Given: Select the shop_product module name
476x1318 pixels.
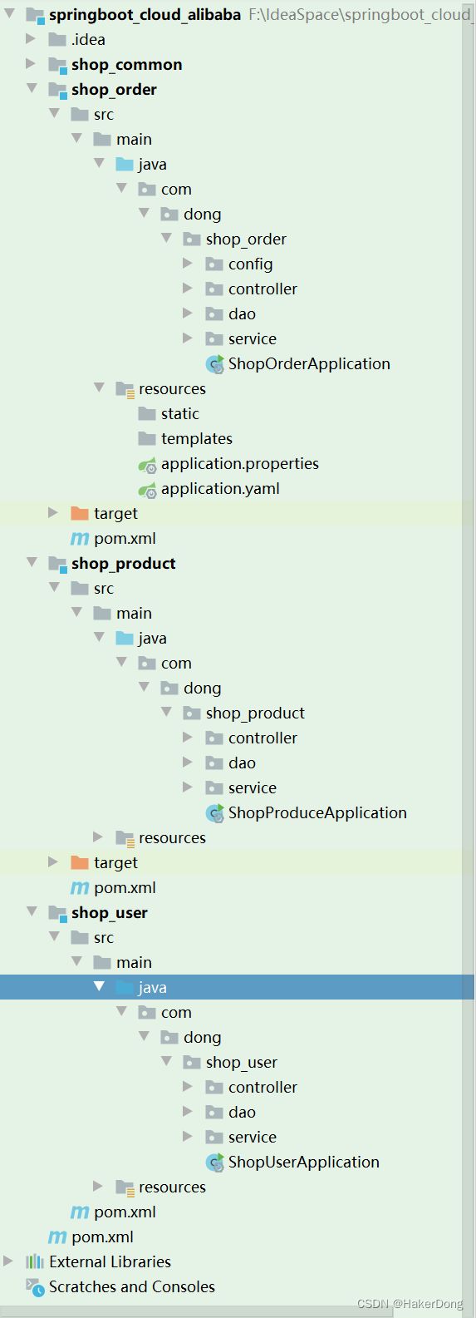Looking at the screenshot, I should [124, 564].
